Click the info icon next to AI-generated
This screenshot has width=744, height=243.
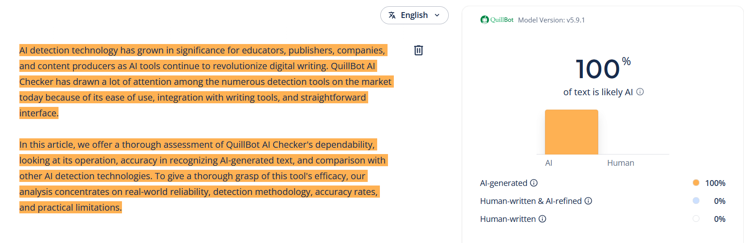click(x=534, y=183)
